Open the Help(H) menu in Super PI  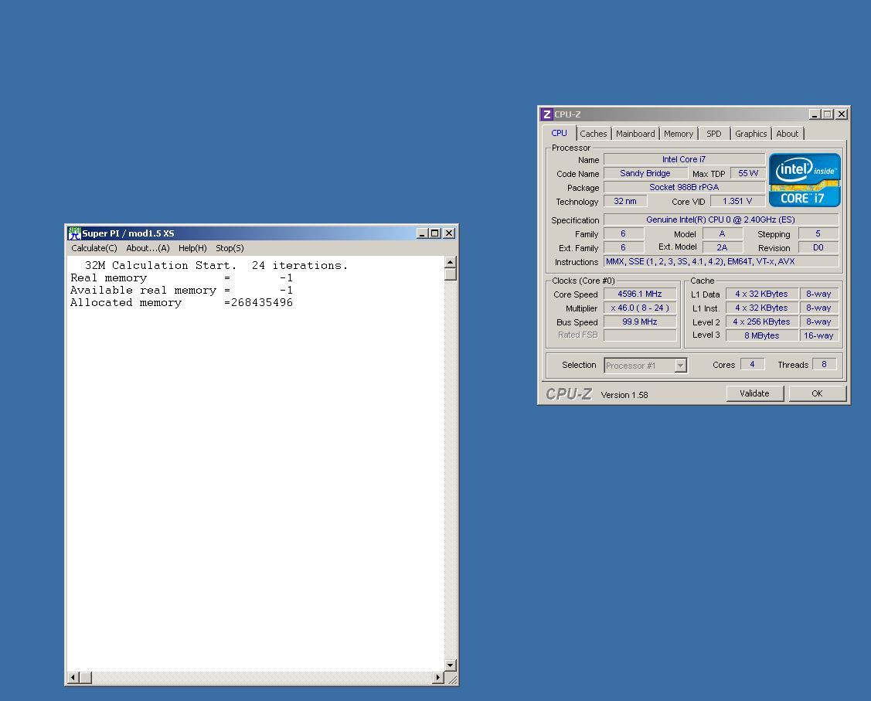(192, 248)
